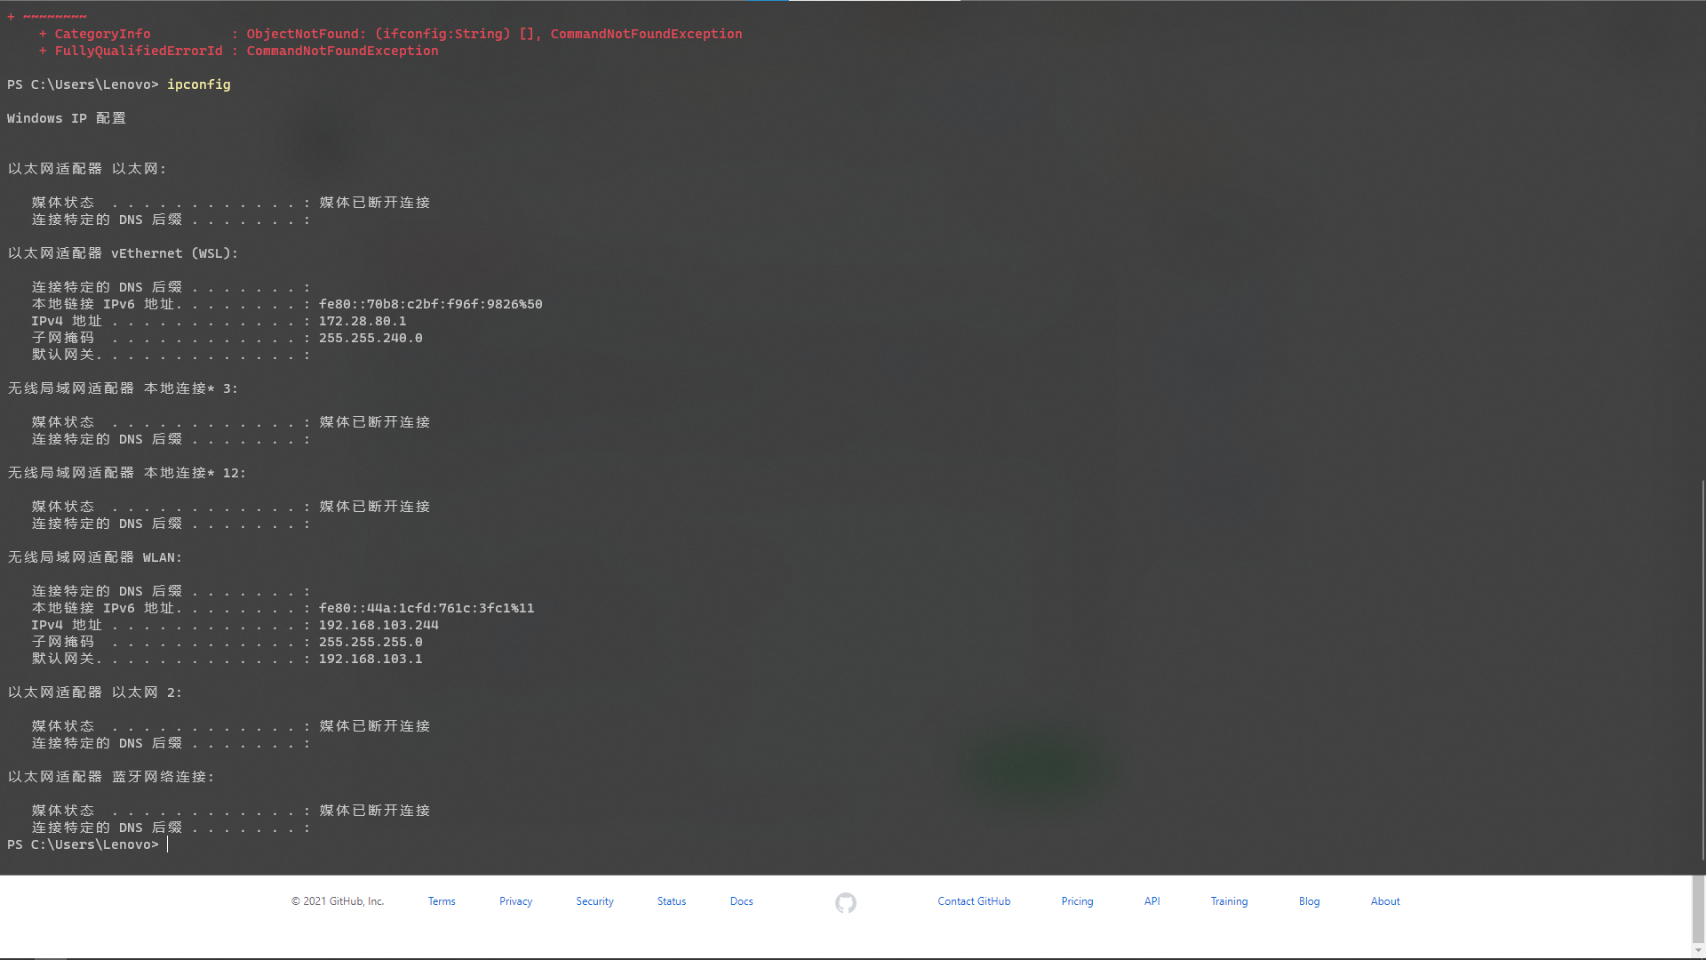Open the Docs link
The width and height of the screenshot is (1706, 960).
(741, 900)
